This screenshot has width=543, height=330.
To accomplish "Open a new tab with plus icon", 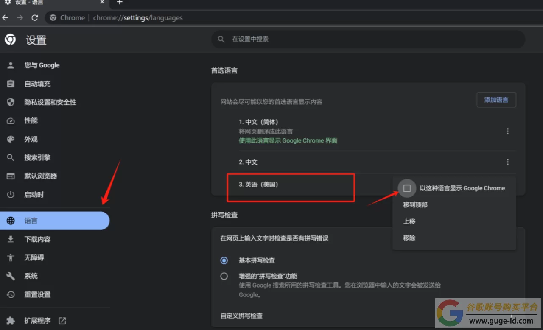I will point(120,3).
